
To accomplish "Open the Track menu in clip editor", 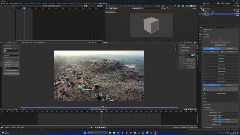I will [35, 42].
